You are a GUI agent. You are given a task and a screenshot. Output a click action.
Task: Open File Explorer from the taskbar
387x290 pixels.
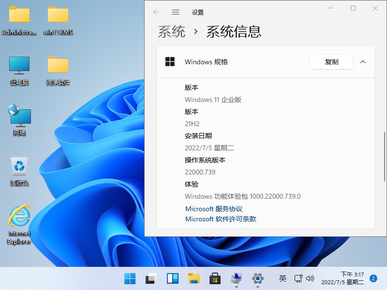(x=194, y=278)
